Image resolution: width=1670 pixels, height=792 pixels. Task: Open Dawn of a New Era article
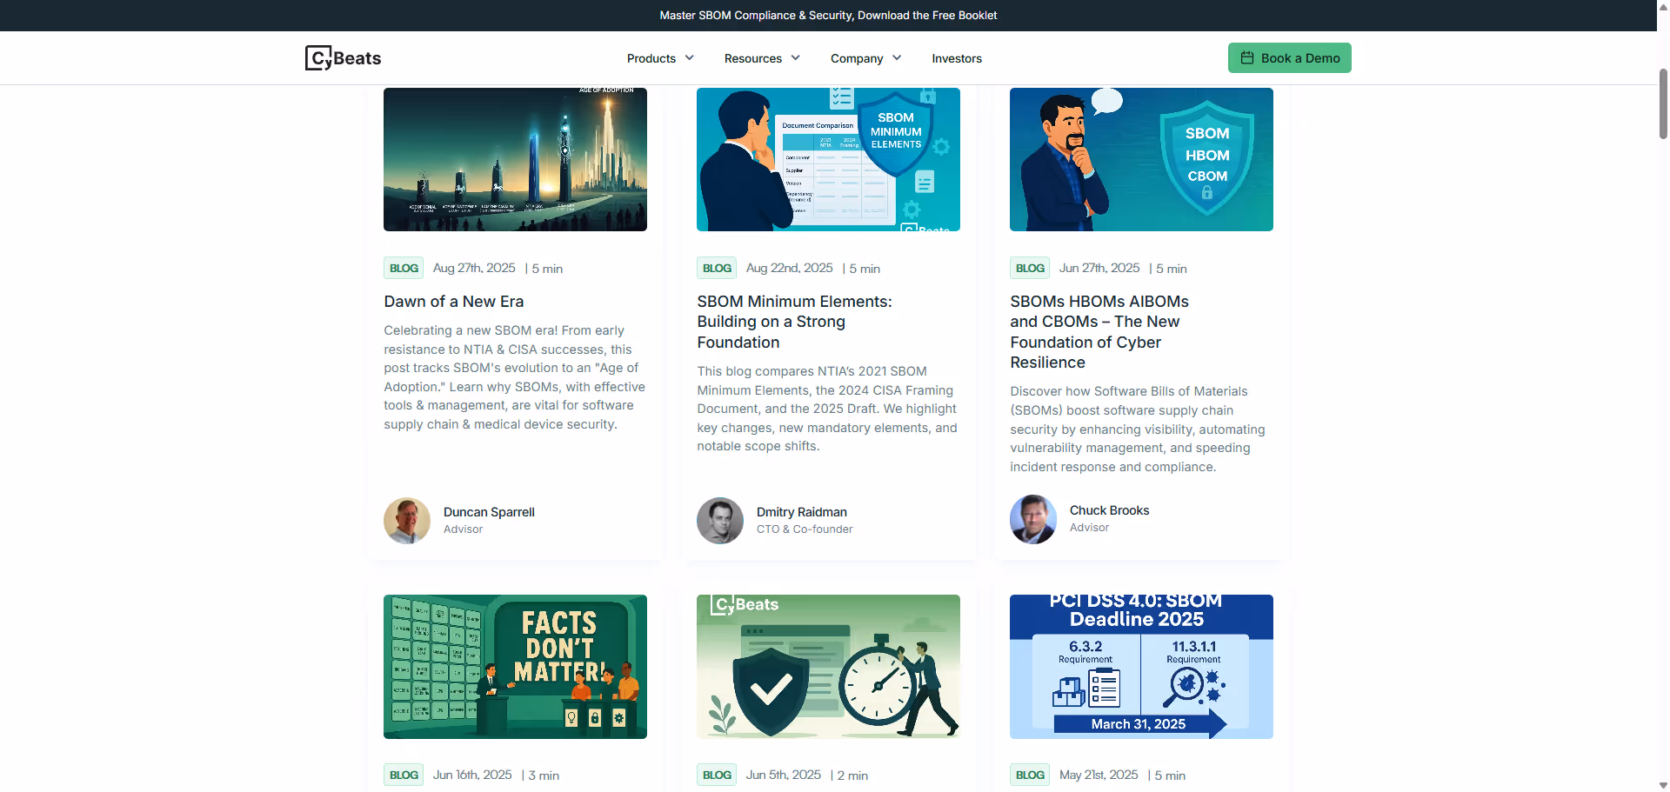pos(454,302)
